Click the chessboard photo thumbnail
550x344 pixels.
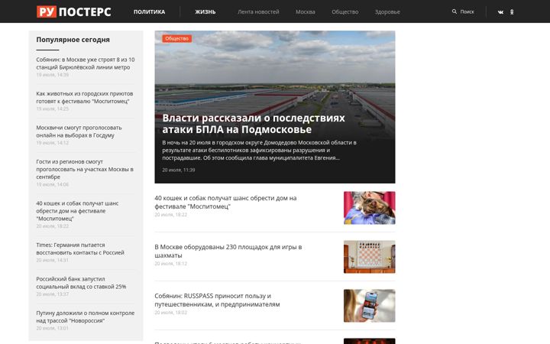pyautogui.click(x=370, y=257)
